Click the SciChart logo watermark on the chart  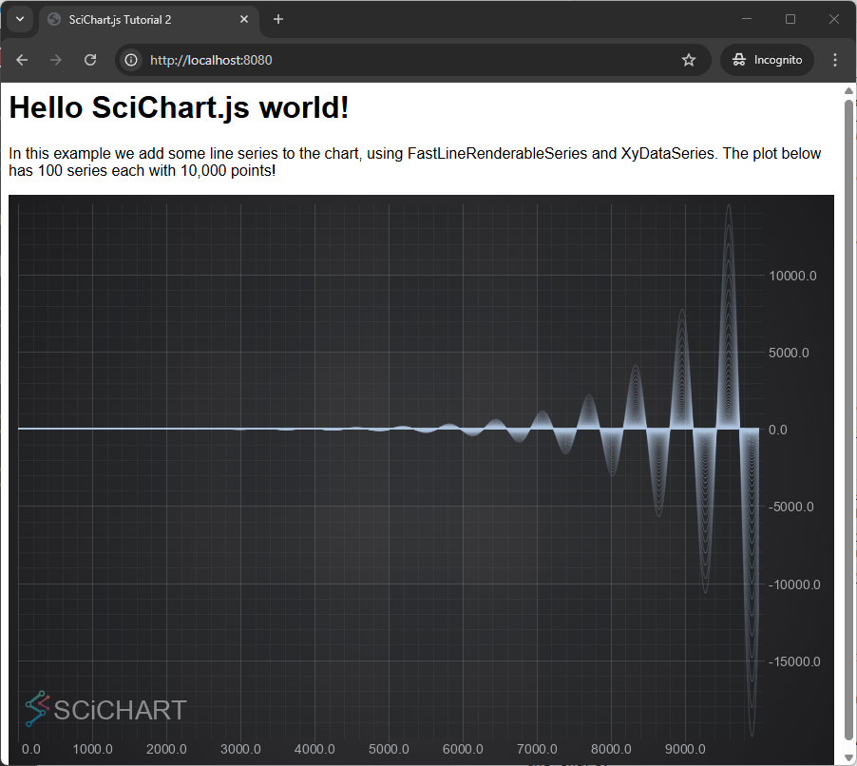[x=39, y=709]
